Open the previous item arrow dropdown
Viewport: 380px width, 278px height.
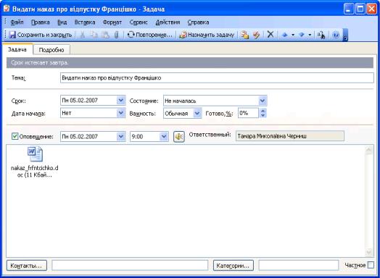coord(293,35)
